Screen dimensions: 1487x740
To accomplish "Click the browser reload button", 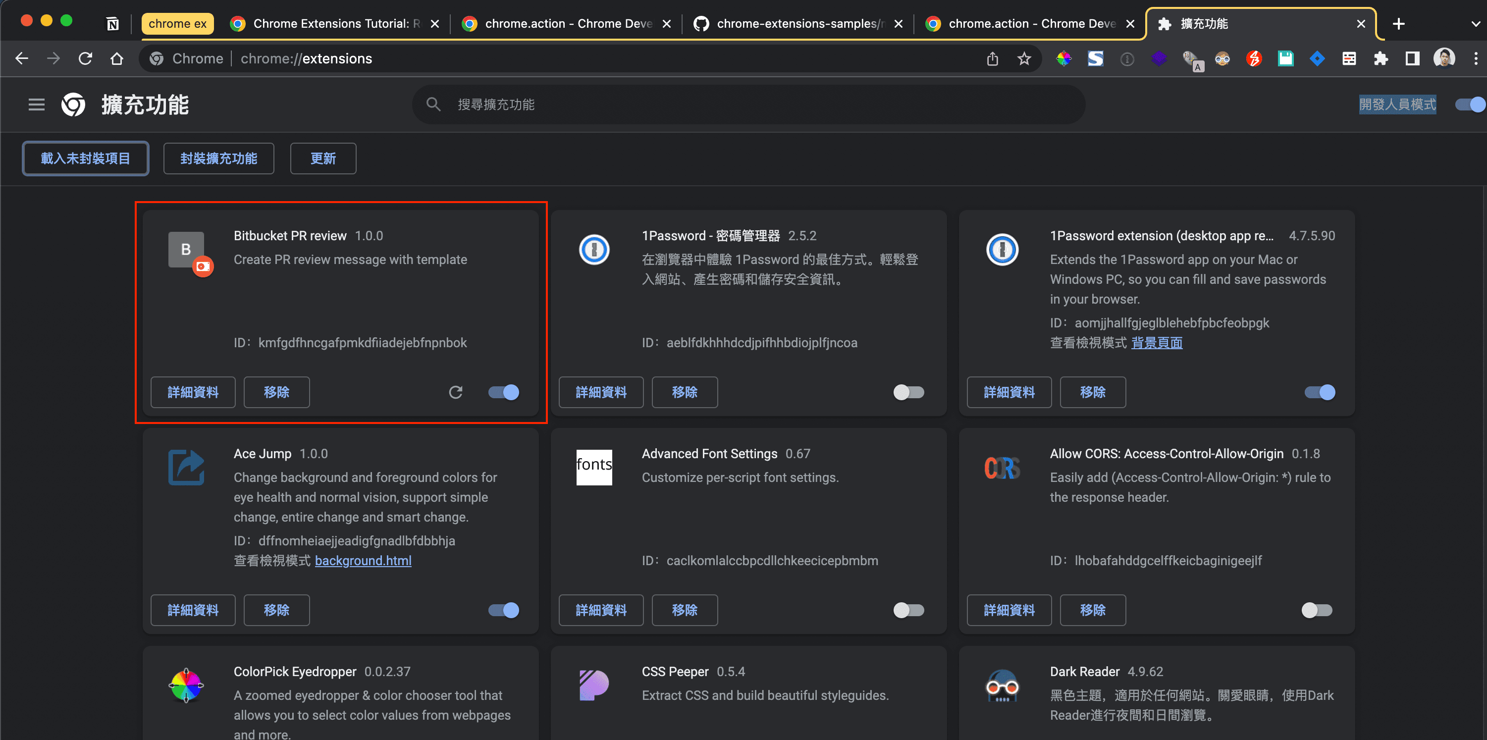I will 85,58.
